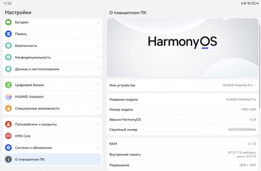Open Специальные возможности label

tap(37, 108)
